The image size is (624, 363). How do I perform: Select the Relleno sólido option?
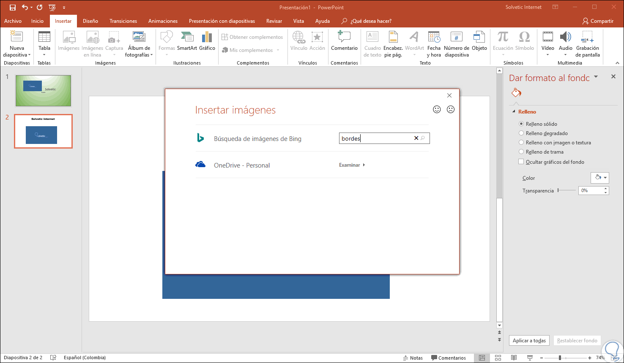(x=538, y=124)
